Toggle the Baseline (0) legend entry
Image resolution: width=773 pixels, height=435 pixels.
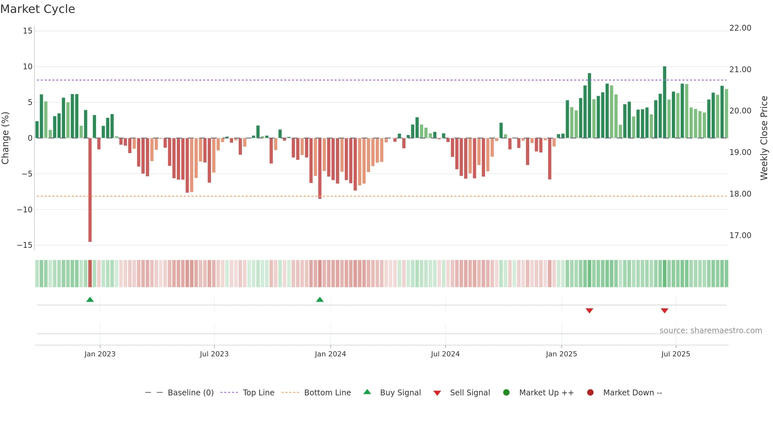[x=179, y=392]
